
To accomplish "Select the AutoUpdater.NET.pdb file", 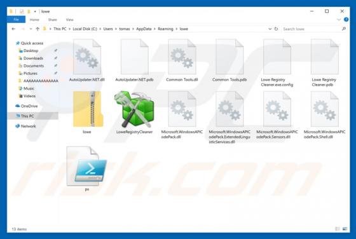I will pos(134,60).
